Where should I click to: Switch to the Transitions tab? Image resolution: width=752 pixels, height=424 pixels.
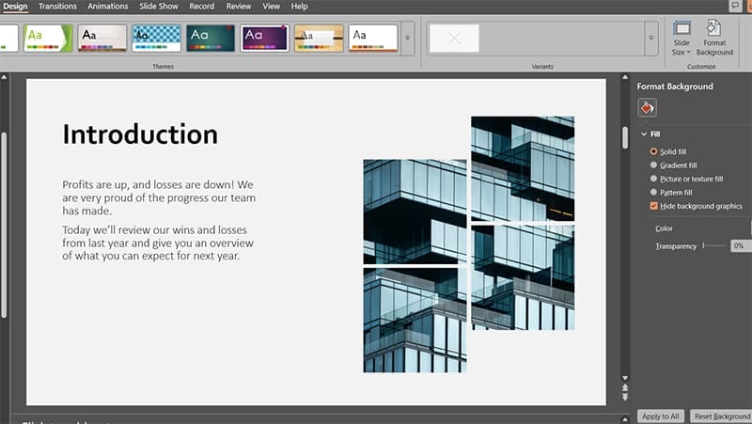click(x=57, y=7)
